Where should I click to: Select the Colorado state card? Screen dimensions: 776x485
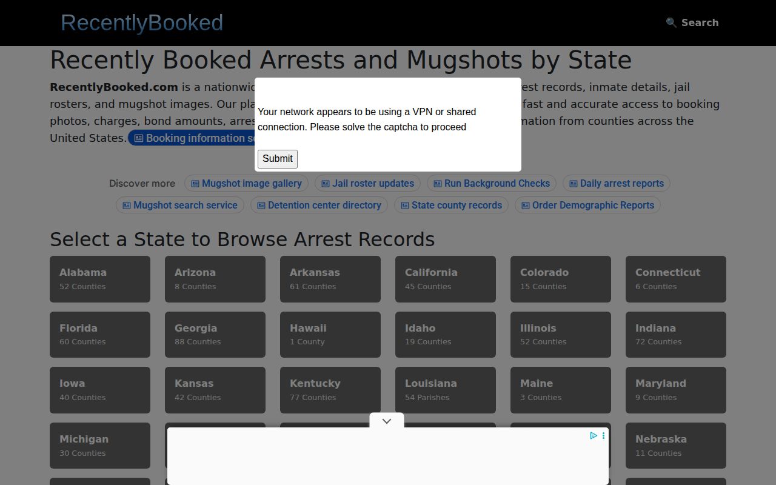(x=561, y=279)
